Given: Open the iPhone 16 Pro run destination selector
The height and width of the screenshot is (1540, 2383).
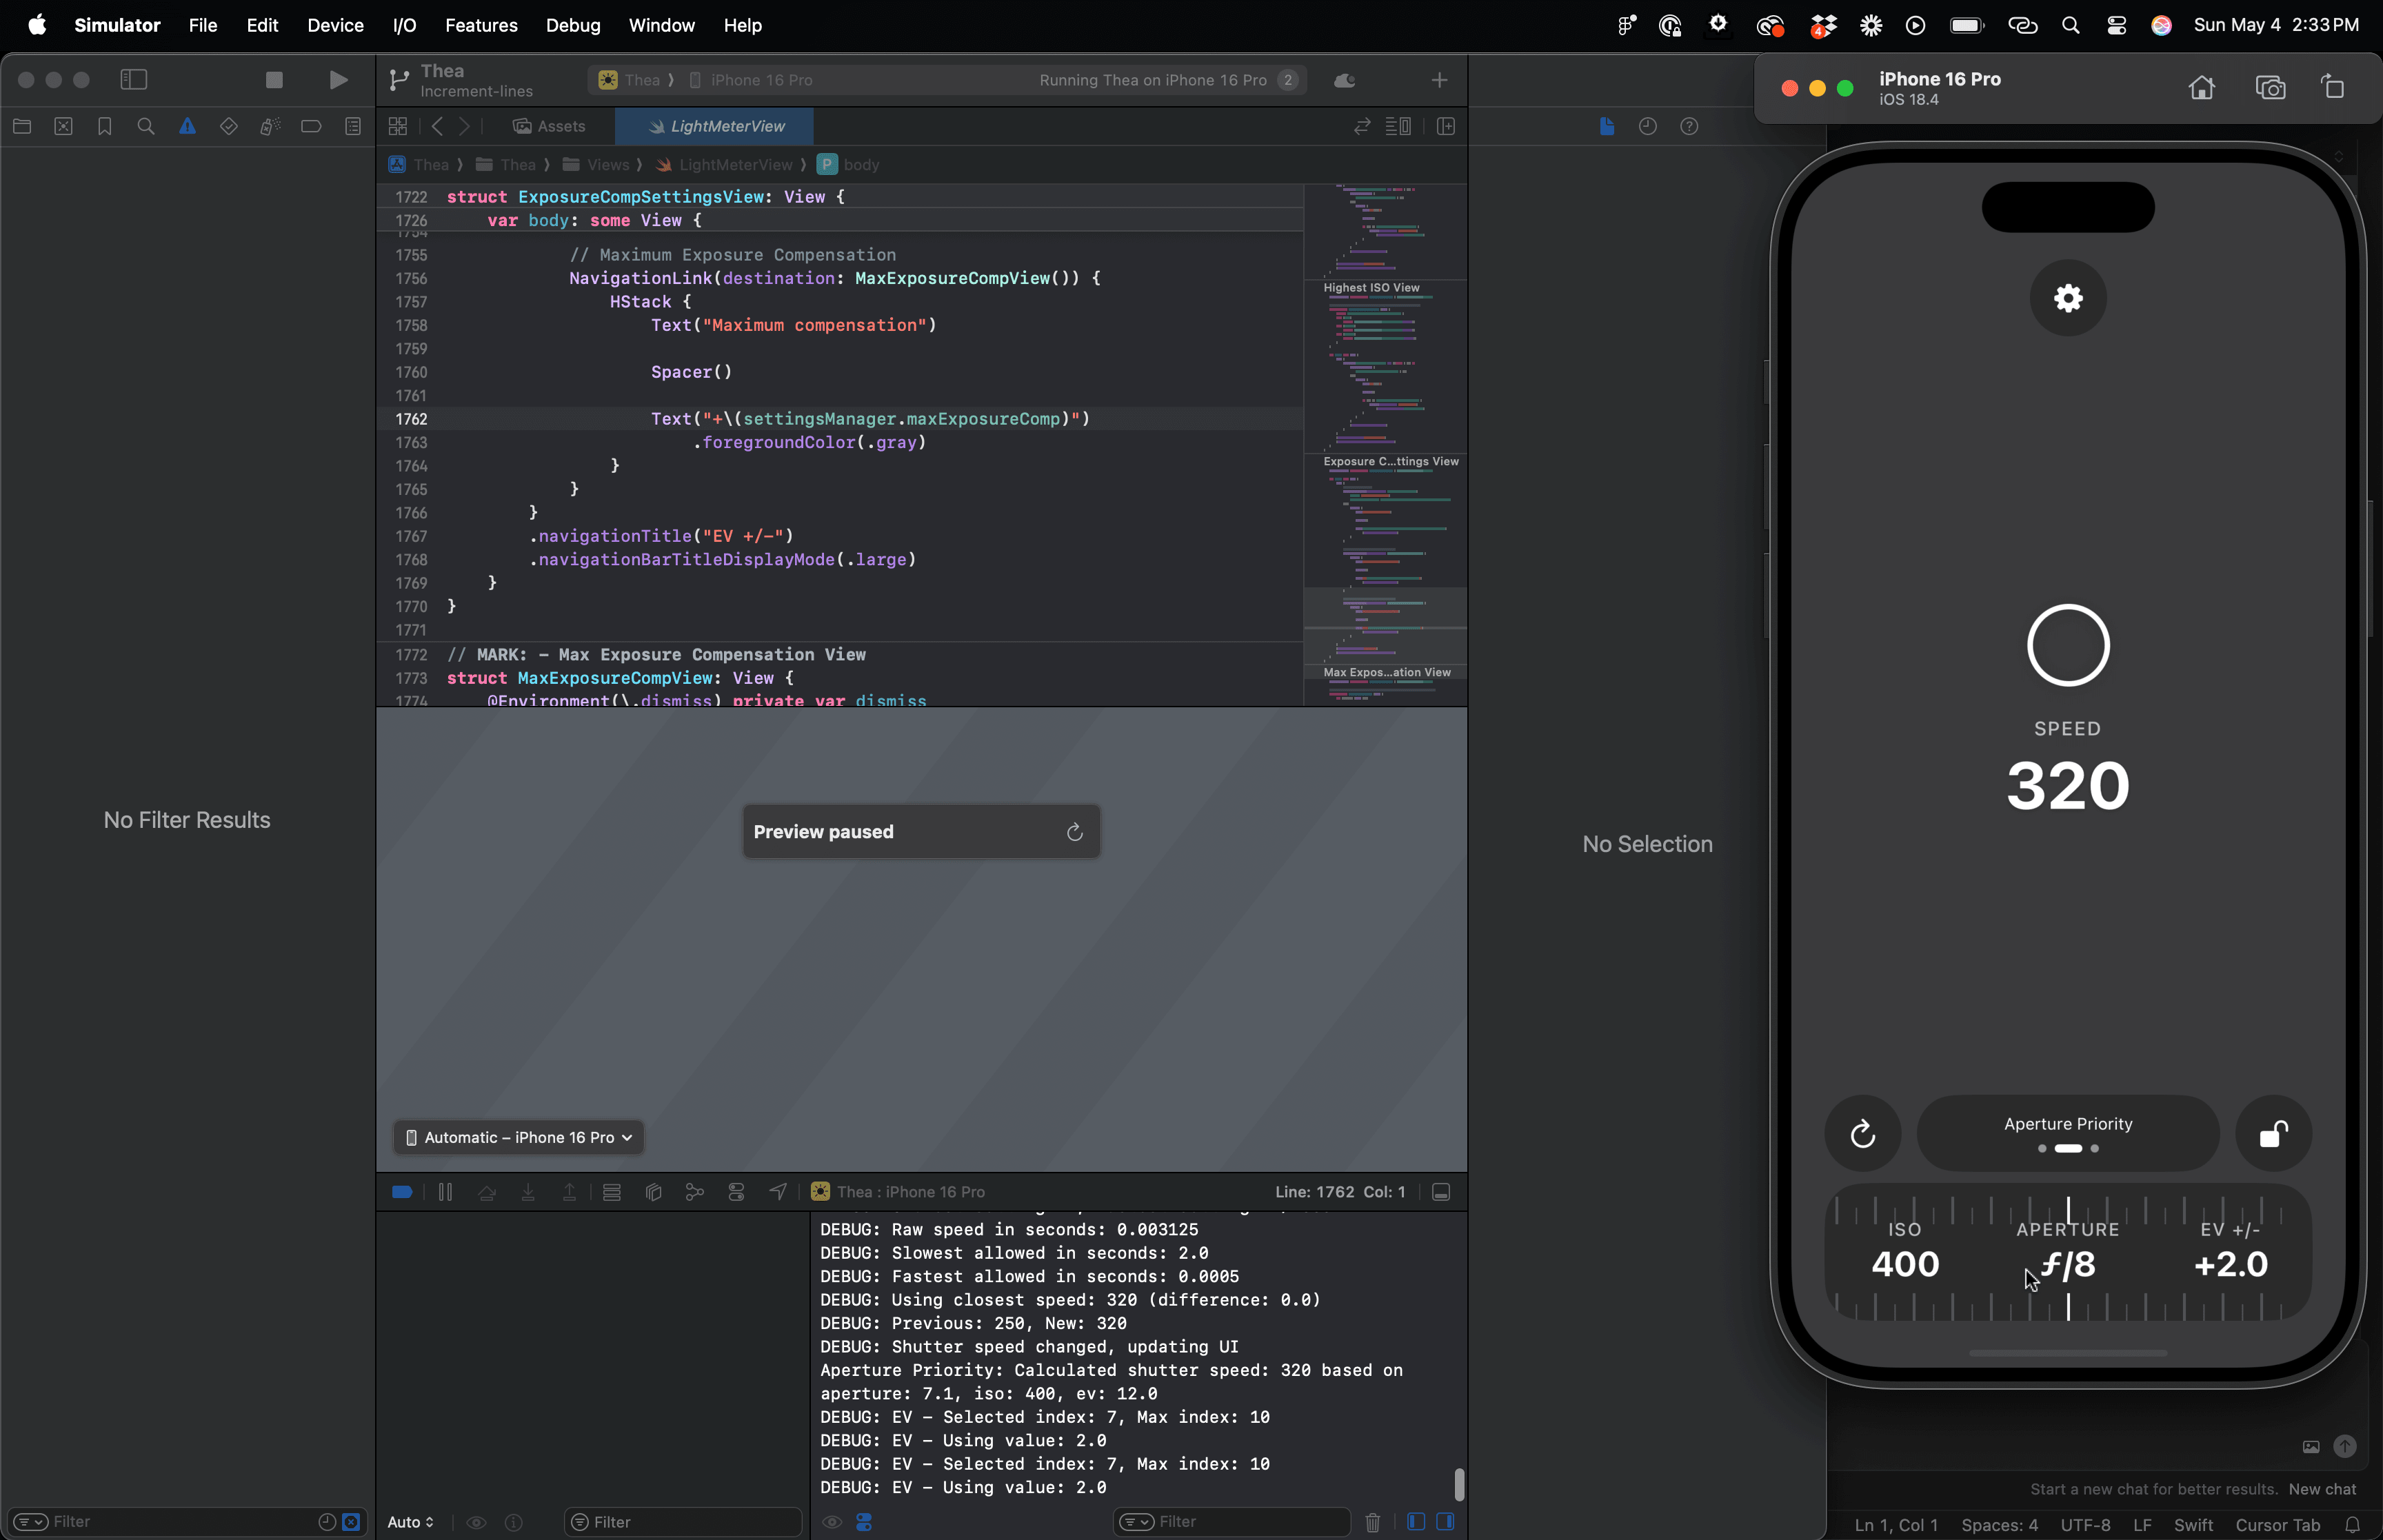Looking at the screenshot, I should (761, 80).
